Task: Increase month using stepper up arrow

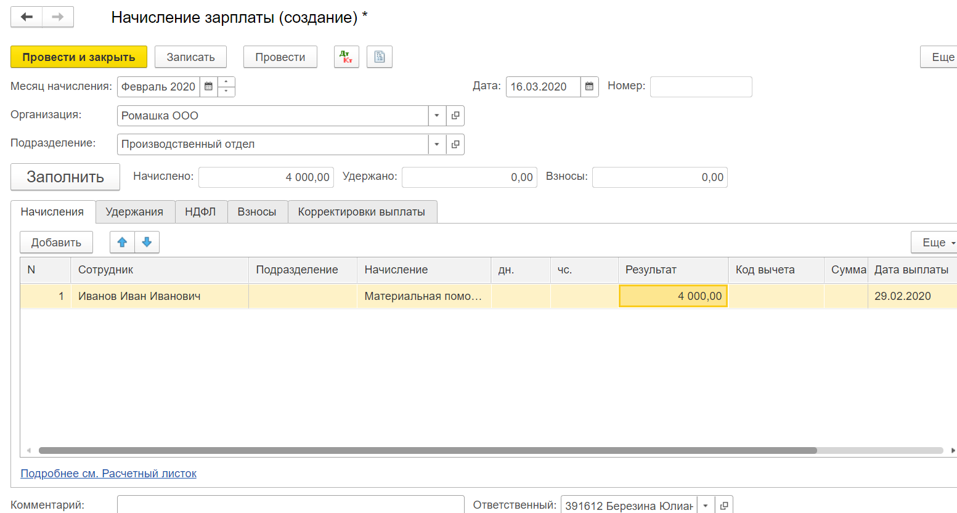Action: (x=226, y=82)
